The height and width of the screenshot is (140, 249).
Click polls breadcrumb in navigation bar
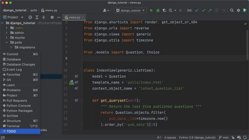pyautogui.click(x=34, y=10)
